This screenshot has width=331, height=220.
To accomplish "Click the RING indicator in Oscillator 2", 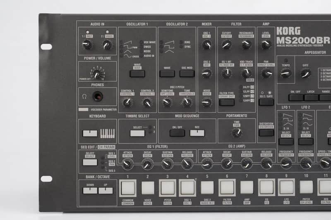I will pyautogui.click(x=181, y=42).
